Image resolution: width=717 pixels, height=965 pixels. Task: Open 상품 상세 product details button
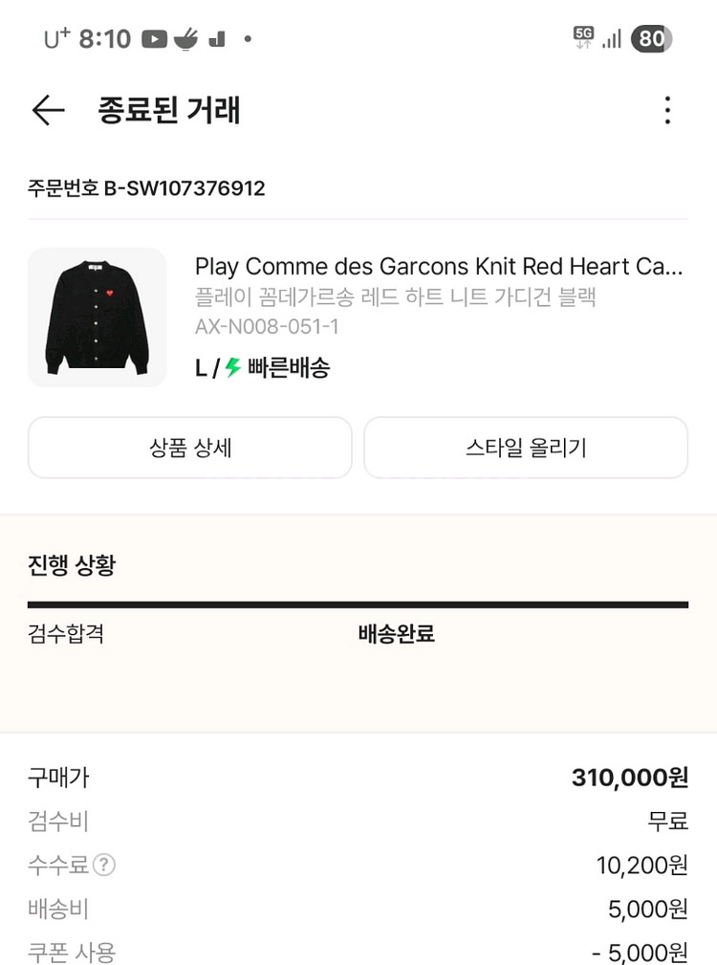pyautogui.click(x=190, y=448)
